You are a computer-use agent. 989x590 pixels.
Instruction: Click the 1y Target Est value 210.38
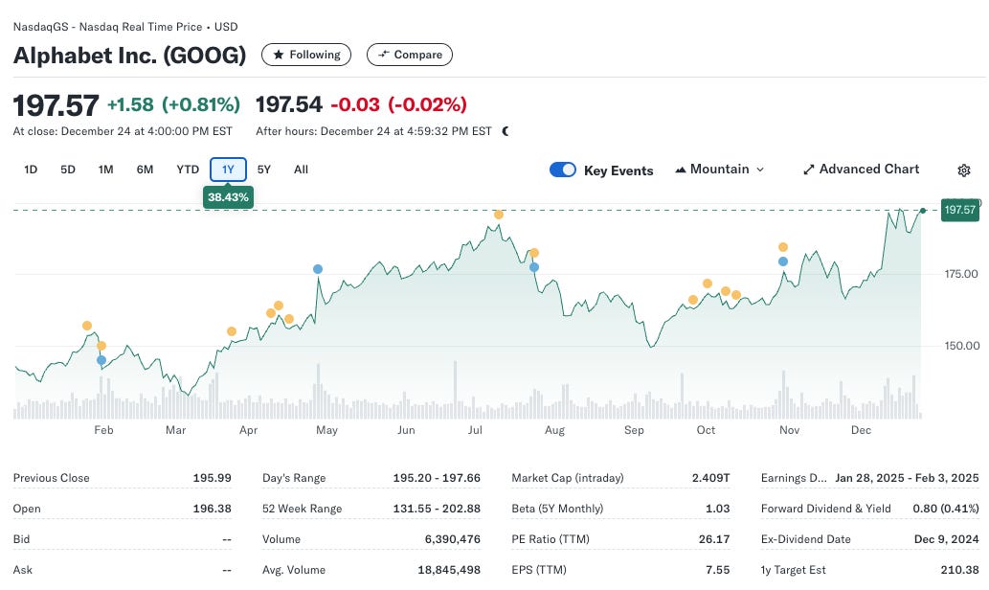point(960,570)
